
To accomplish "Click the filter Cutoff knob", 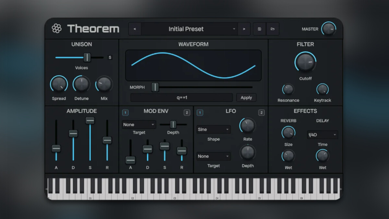I will coord(305,62).
